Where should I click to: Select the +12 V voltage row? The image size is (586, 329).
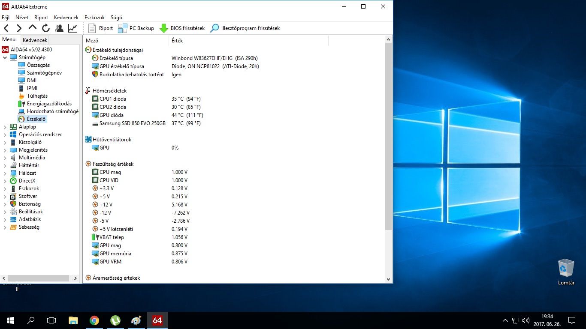pyautogui.click(x=234, y=205)
